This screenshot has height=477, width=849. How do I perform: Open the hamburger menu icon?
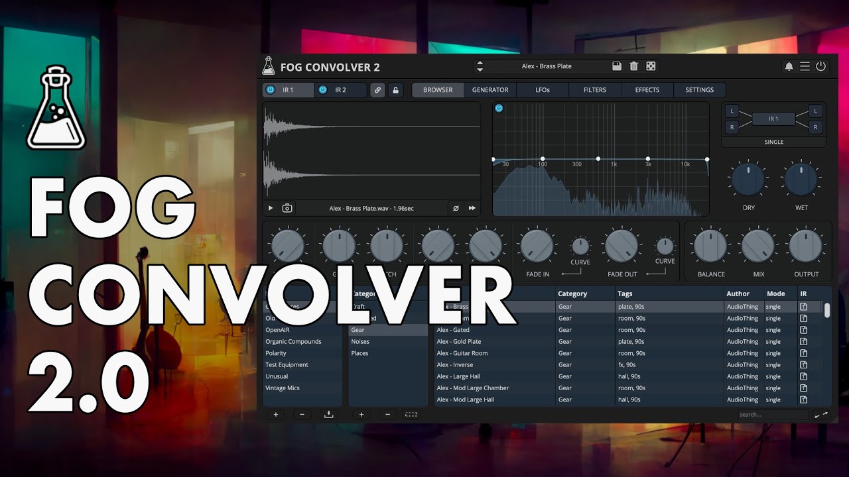pyautogui.click(x=805, y=66)
